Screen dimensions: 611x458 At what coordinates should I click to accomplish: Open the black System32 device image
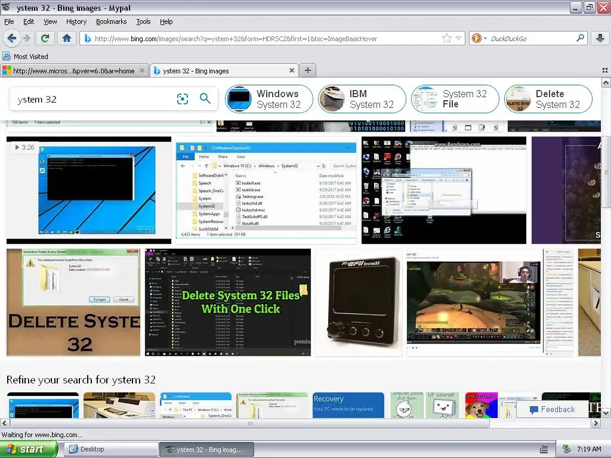pyautogui.click(x=359, y=302)
